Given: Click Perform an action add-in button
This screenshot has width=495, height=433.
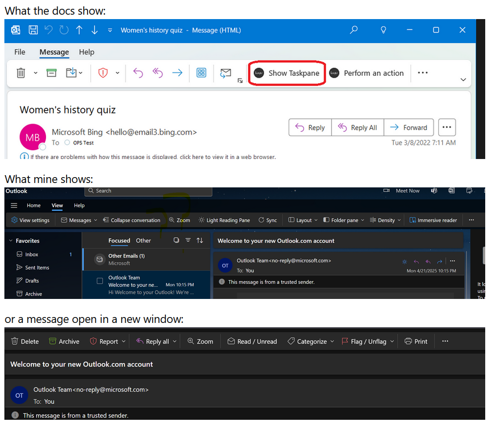Looking at the screenshot, I should click(366, 73).
